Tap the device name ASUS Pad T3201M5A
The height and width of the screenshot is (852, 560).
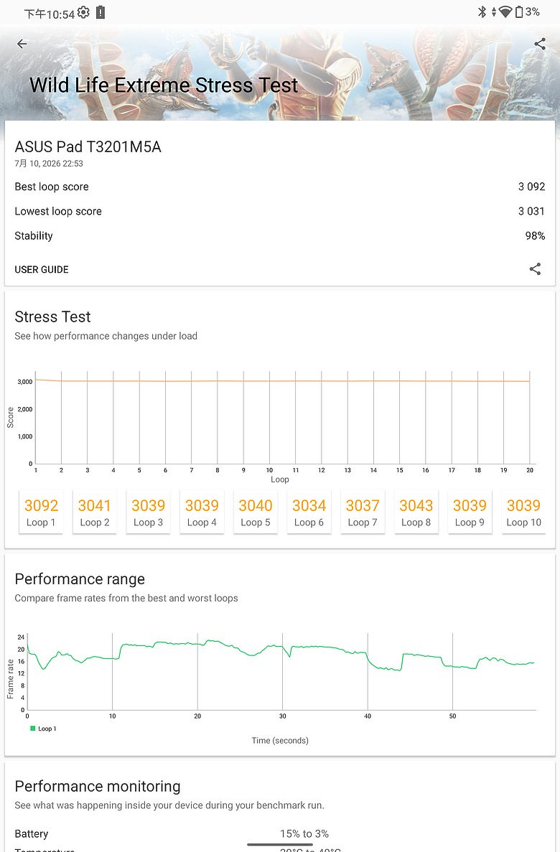pyautogui.click(x=88, y=146)
